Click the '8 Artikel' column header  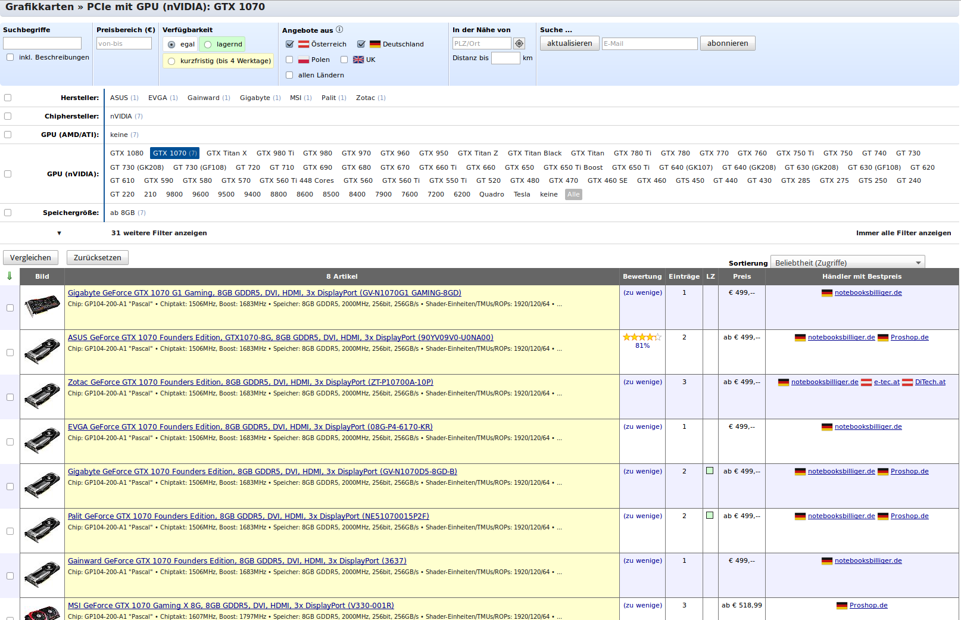(x=342, y=276)
